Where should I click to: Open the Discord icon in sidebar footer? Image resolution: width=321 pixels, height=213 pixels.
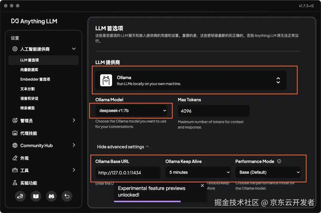[x=51, y=197]
